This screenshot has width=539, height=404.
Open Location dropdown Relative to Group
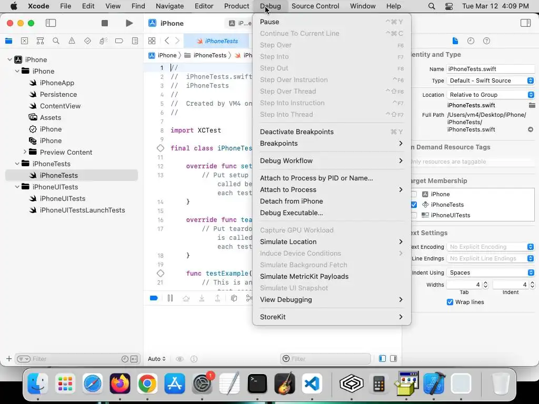[x=491, y=95]
